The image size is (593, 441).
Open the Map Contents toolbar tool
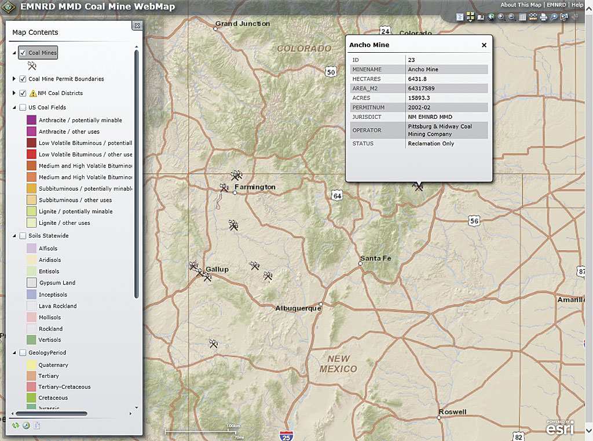pos(460,17)
